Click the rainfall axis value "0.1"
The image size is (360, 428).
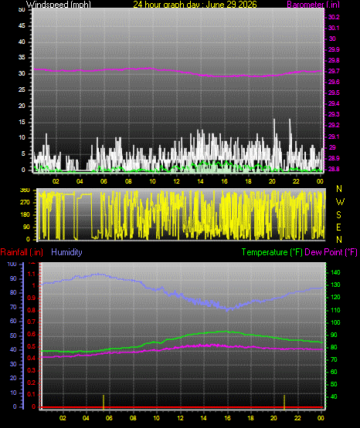[x=32, y=395]
